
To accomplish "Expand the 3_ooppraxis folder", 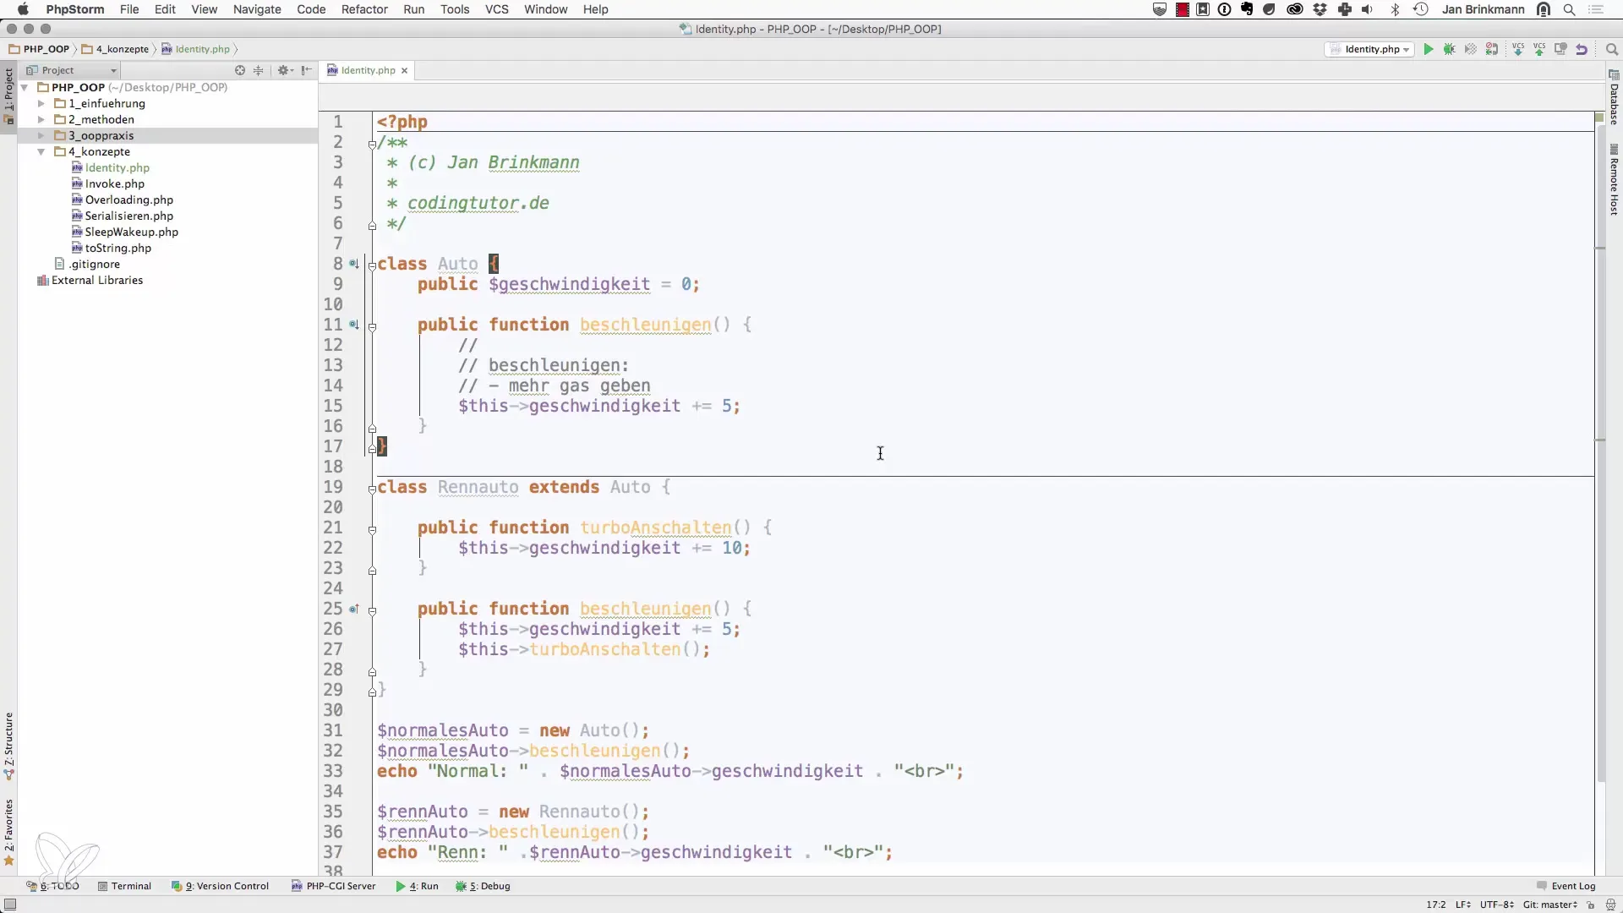I will tap(41, 135).
